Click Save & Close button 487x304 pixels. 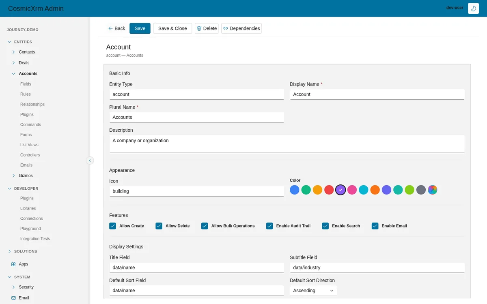(172, 28)
